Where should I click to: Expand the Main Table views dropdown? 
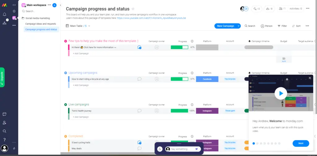[89, 26]
